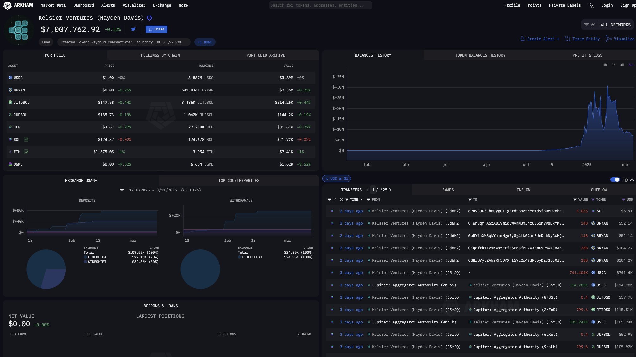Click the TO column filter icon

coord(470,200)
